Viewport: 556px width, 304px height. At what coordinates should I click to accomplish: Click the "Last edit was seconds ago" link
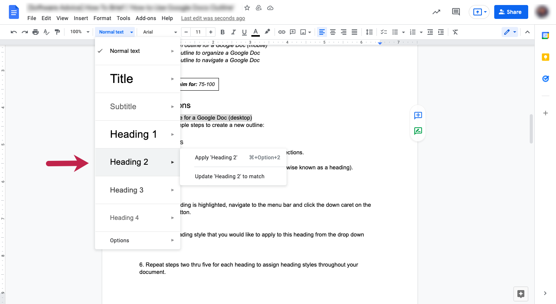[x=213, y=18]
